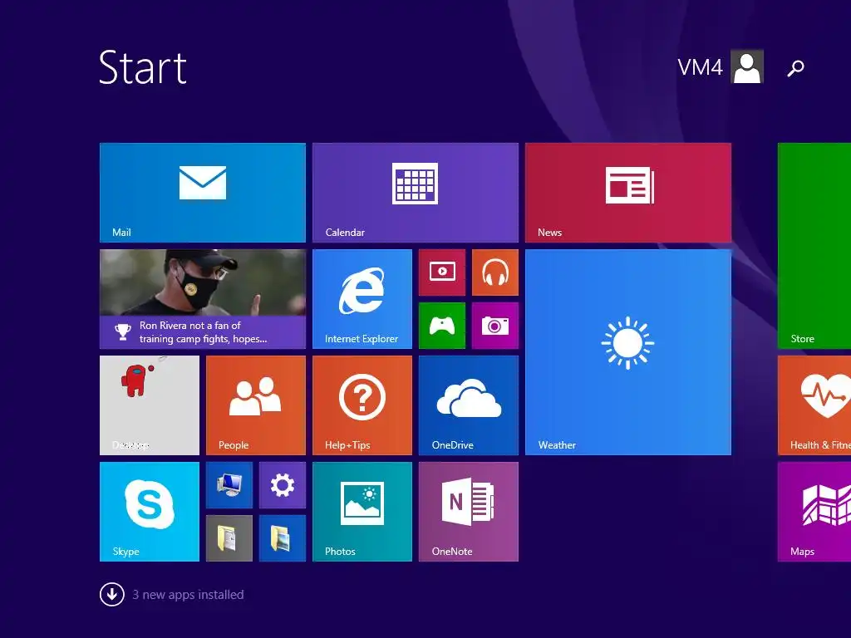Open the Video small tile
Screen dimensions: 851x638
[x=442, y=272]
